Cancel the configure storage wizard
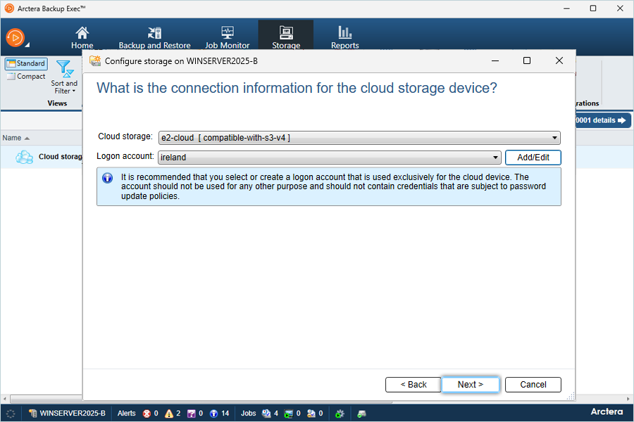Viewport: 634px width, 422px height. (533, 385)
